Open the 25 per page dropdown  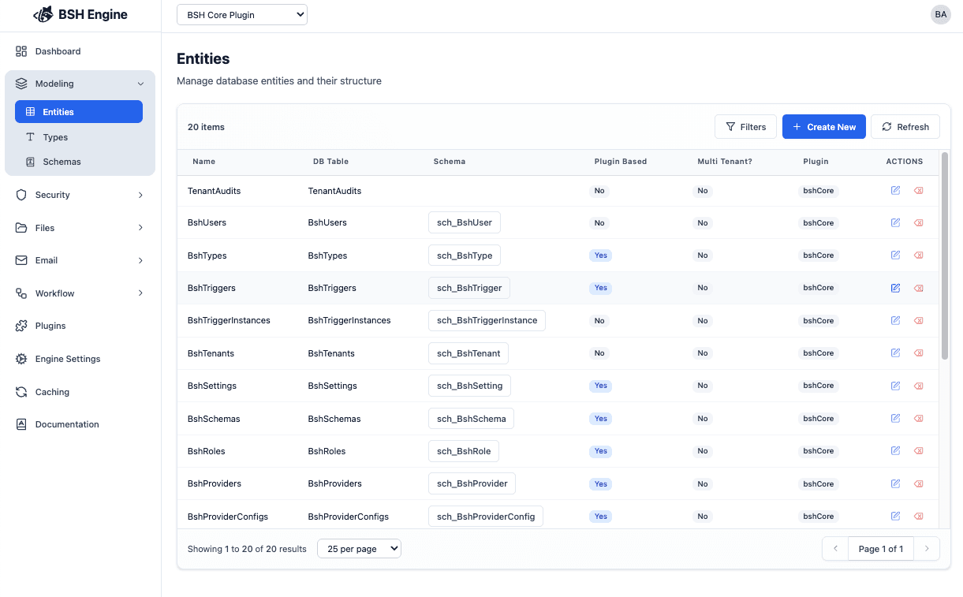pos(359,549)
